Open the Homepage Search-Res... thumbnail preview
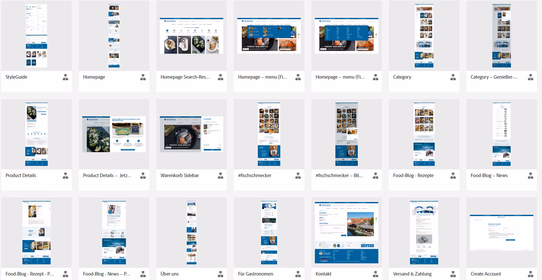 point(192,36)
